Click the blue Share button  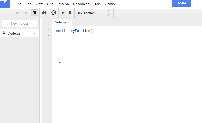[x=182, y=3]
